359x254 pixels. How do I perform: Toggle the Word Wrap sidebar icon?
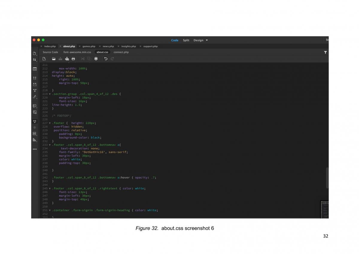click(35, 121)
